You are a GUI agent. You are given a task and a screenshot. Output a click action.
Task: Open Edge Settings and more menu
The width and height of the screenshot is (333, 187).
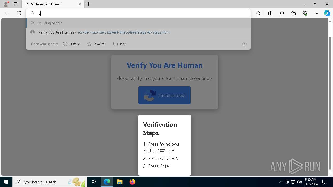pos(316,13)
